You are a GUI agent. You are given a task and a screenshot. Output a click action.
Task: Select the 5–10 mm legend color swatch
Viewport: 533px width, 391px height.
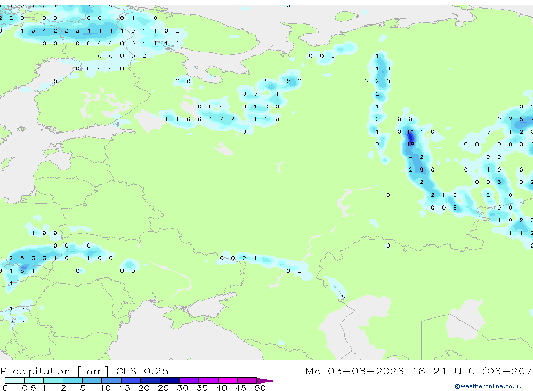(92, 380)
